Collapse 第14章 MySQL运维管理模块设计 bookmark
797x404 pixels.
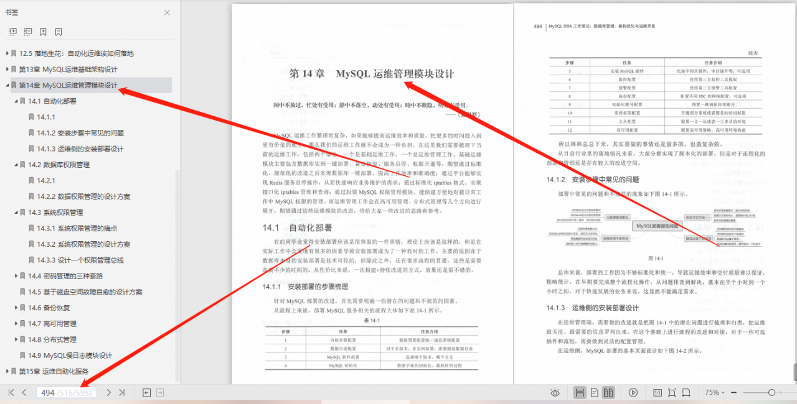[x=7, y=85]
